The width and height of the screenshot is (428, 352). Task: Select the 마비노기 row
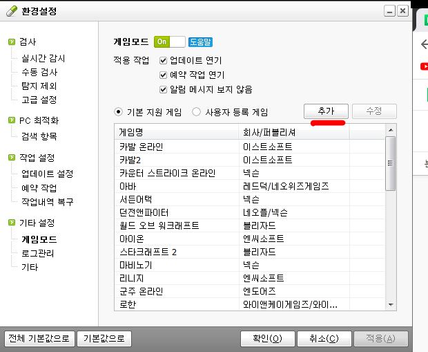[x=250, y=265]
